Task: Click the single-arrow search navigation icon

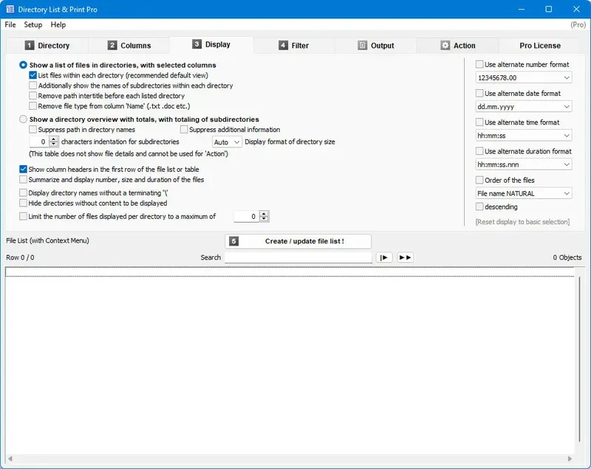Action: click(x=383, y=257)
